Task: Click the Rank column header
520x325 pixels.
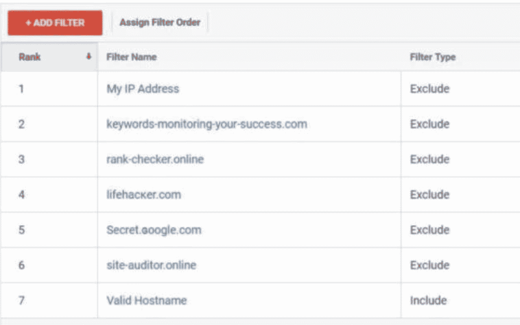Action: click(30, 57)
